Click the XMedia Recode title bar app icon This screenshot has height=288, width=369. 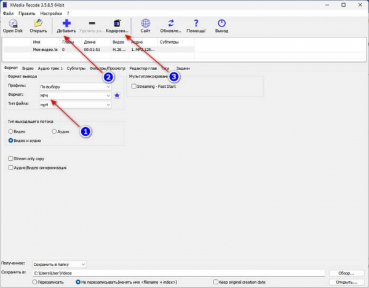pyautogui.click(x=5, y=5)
